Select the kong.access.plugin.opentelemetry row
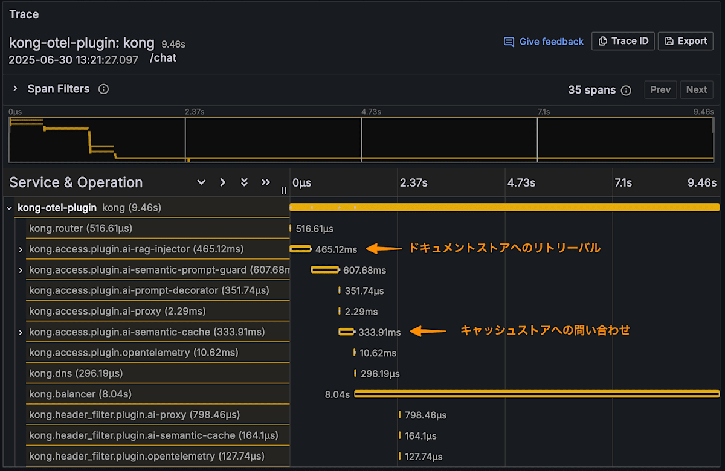 click(158, 353)
